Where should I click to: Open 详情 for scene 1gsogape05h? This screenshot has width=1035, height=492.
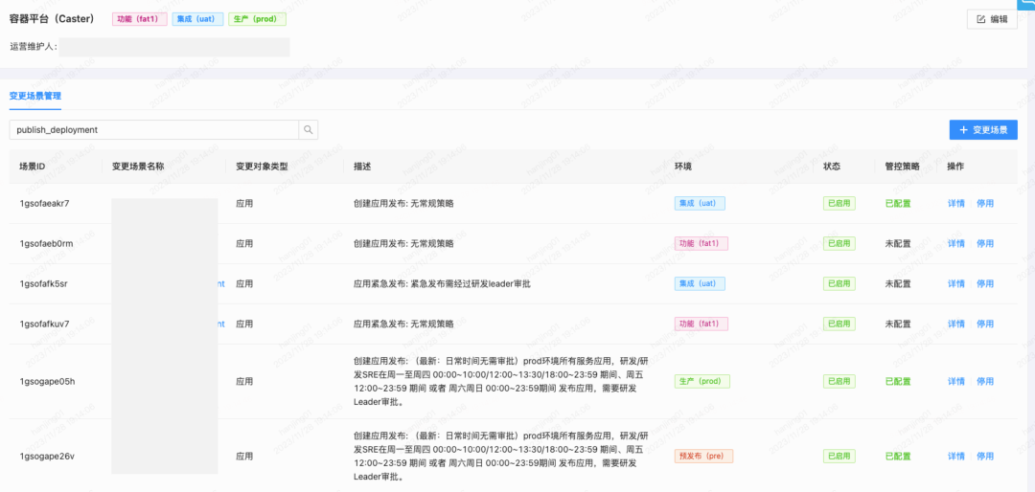pyautogui.click(x=955, y=382)
